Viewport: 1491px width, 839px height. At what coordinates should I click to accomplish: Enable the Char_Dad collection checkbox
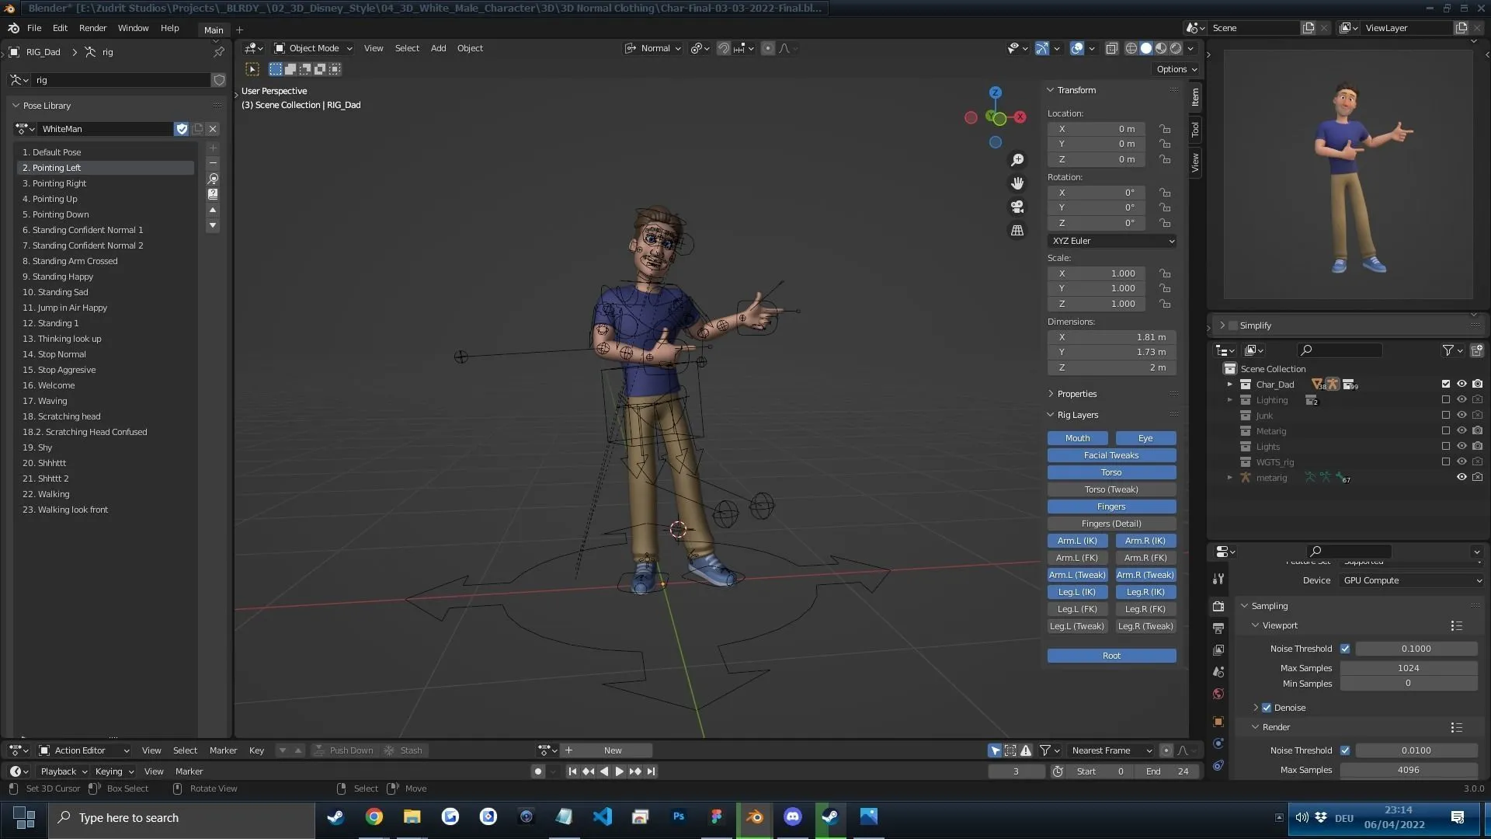(1445, 384)
